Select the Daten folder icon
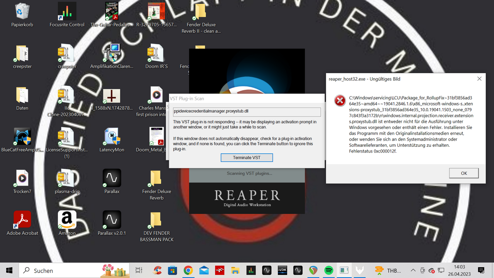Image resolution: width=494 pixels, height=278 pixels. [22, 99]
